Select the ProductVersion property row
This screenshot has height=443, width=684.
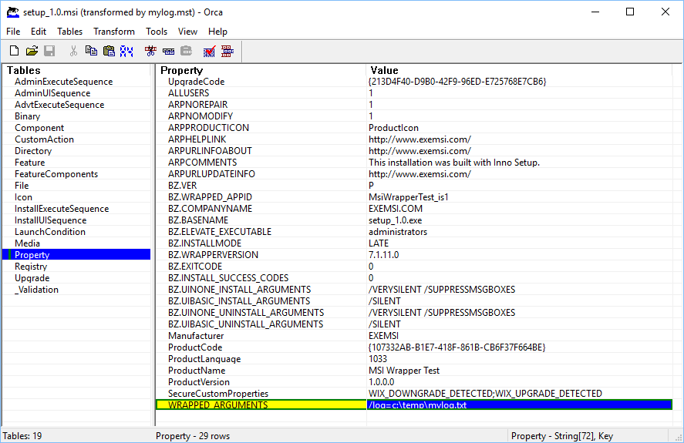(199, 382)
